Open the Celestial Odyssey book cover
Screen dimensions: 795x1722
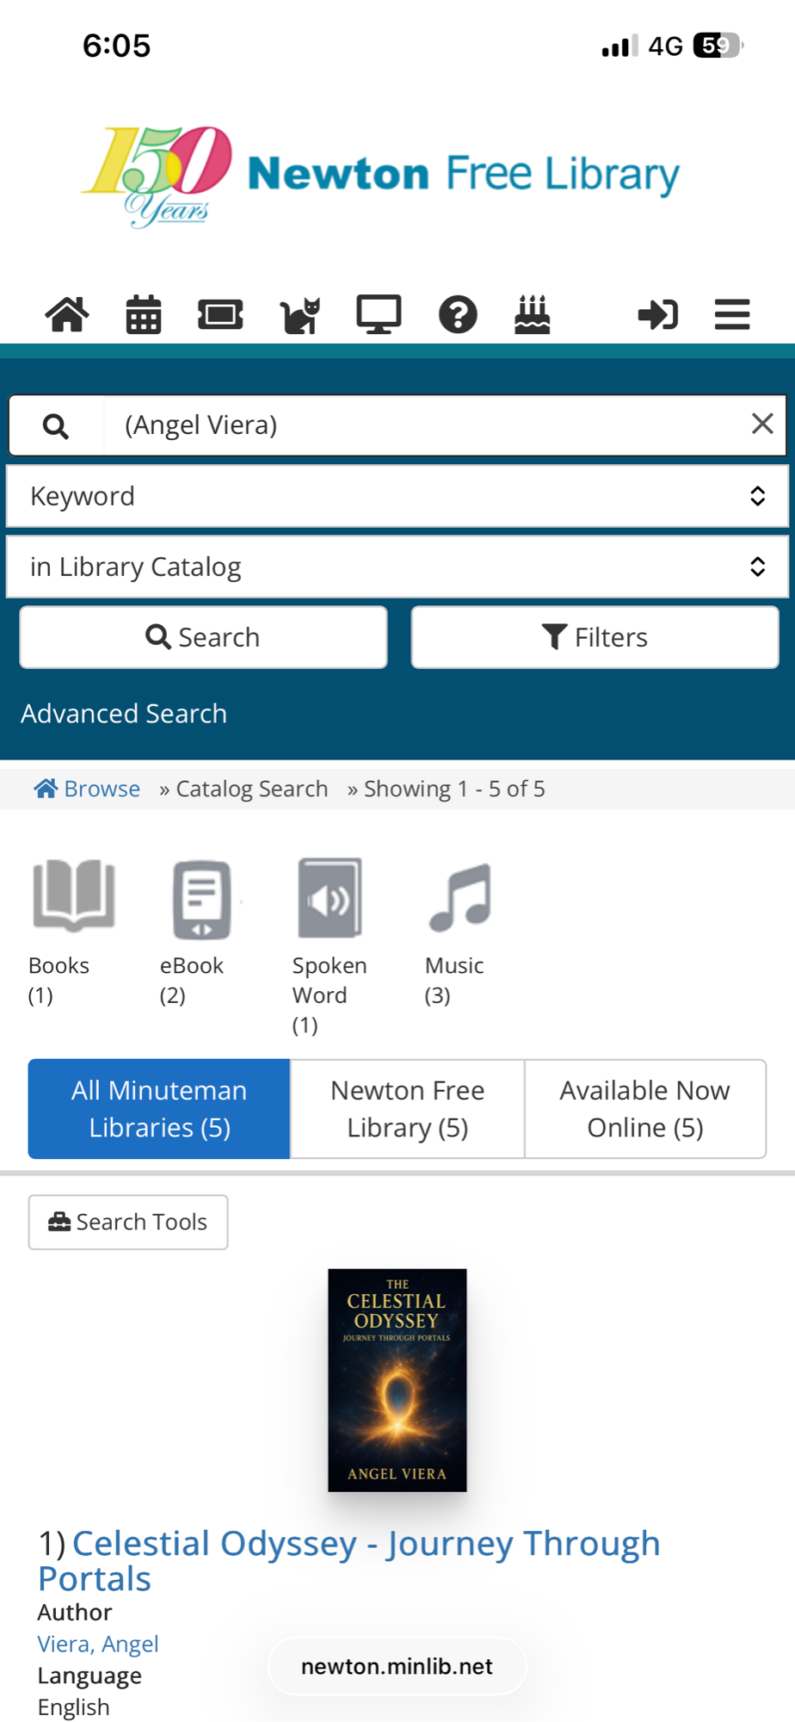tap(397, 1379)
